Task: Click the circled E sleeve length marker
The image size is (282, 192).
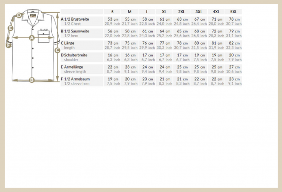Action: [10, 28]
